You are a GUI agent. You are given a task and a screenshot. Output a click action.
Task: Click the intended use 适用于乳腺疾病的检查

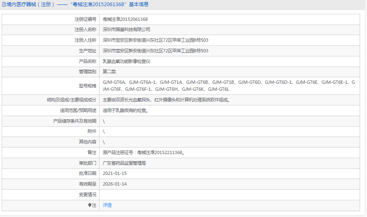coord(126,110)
